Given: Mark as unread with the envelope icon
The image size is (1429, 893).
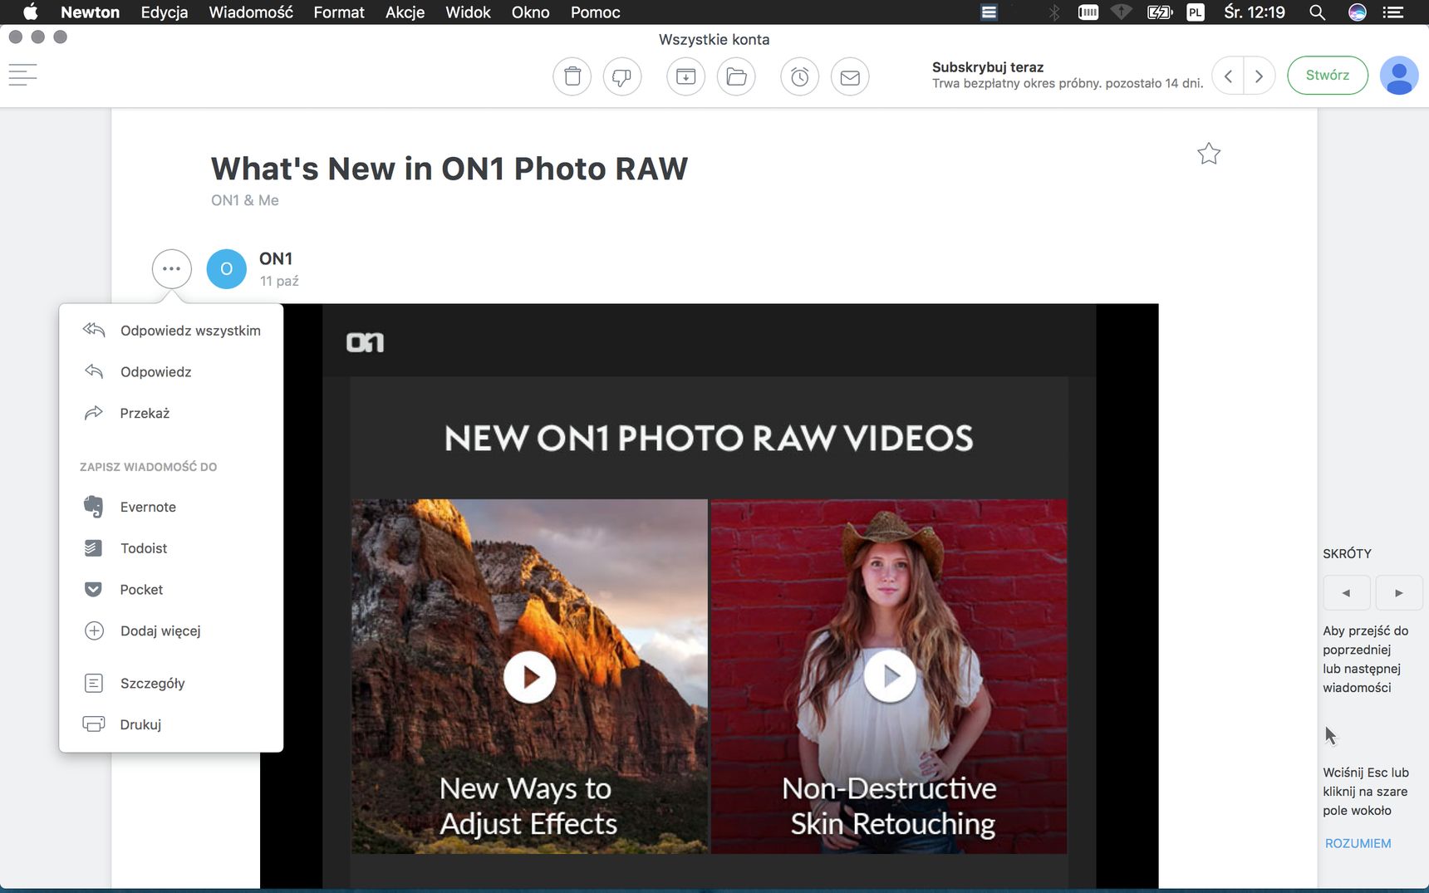Looking at the screenshot, I should (x=850, y=76).
